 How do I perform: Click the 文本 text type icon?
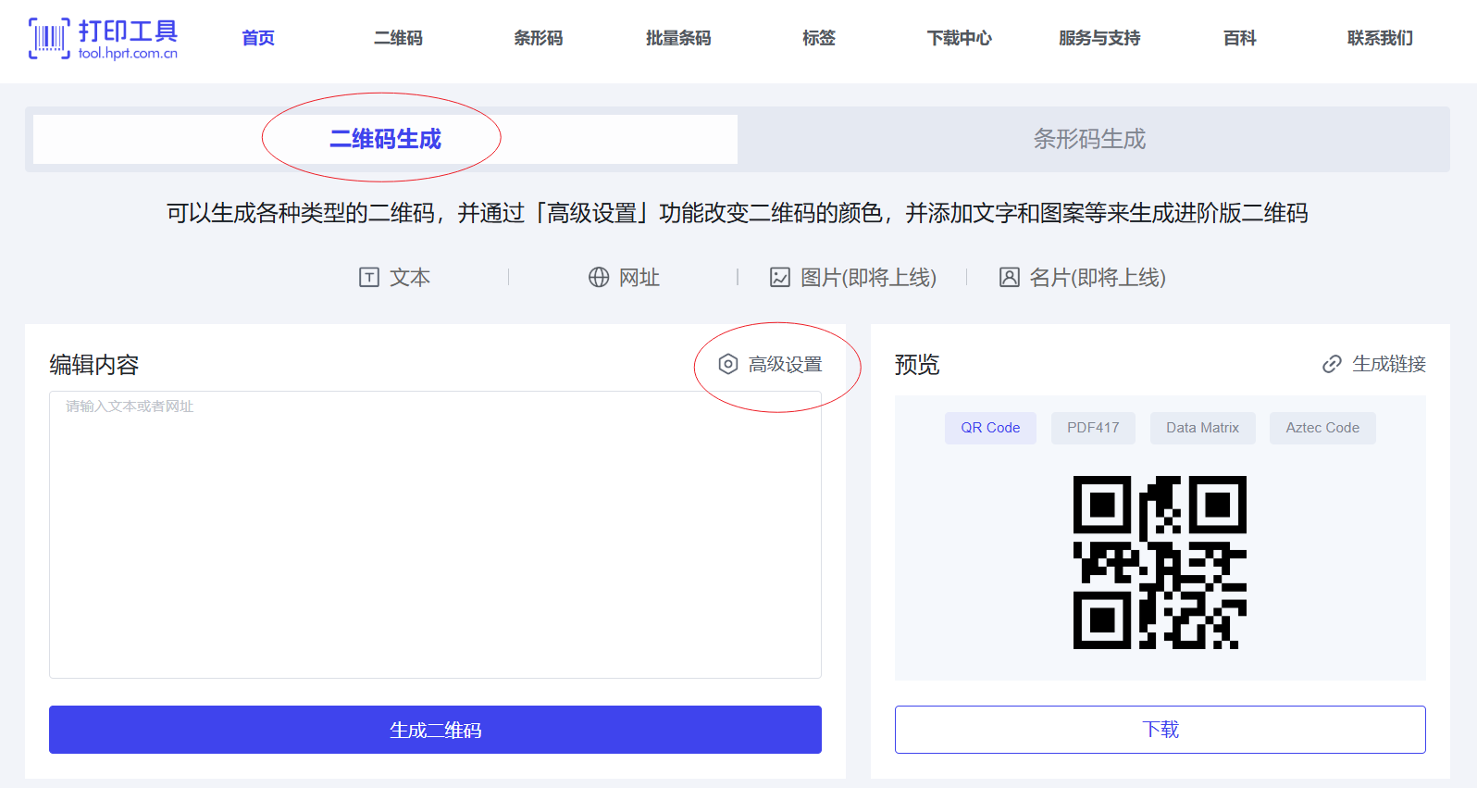[x=369, y=277]
